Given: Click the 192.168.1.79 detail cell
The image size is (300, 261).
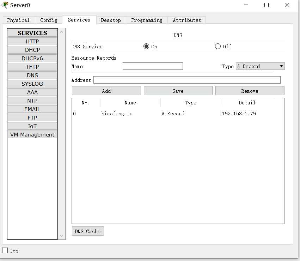Looking at the screenshot, I should (x=239, y=114).
